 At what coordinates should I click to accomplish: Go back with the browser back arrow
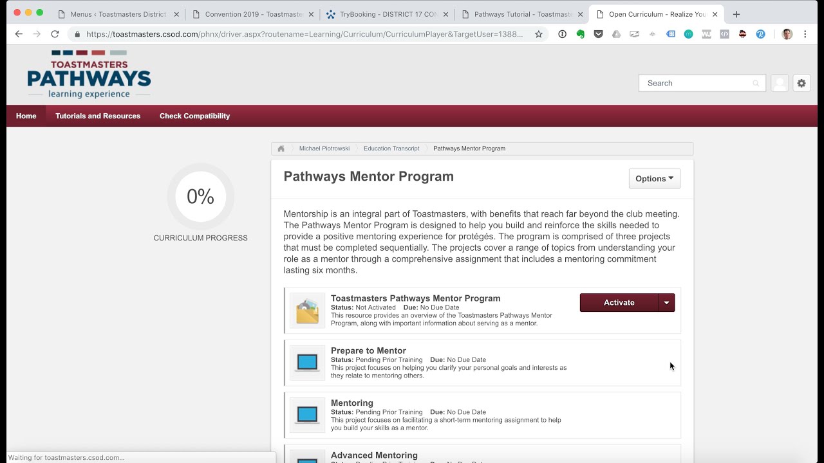coord(19,34)
